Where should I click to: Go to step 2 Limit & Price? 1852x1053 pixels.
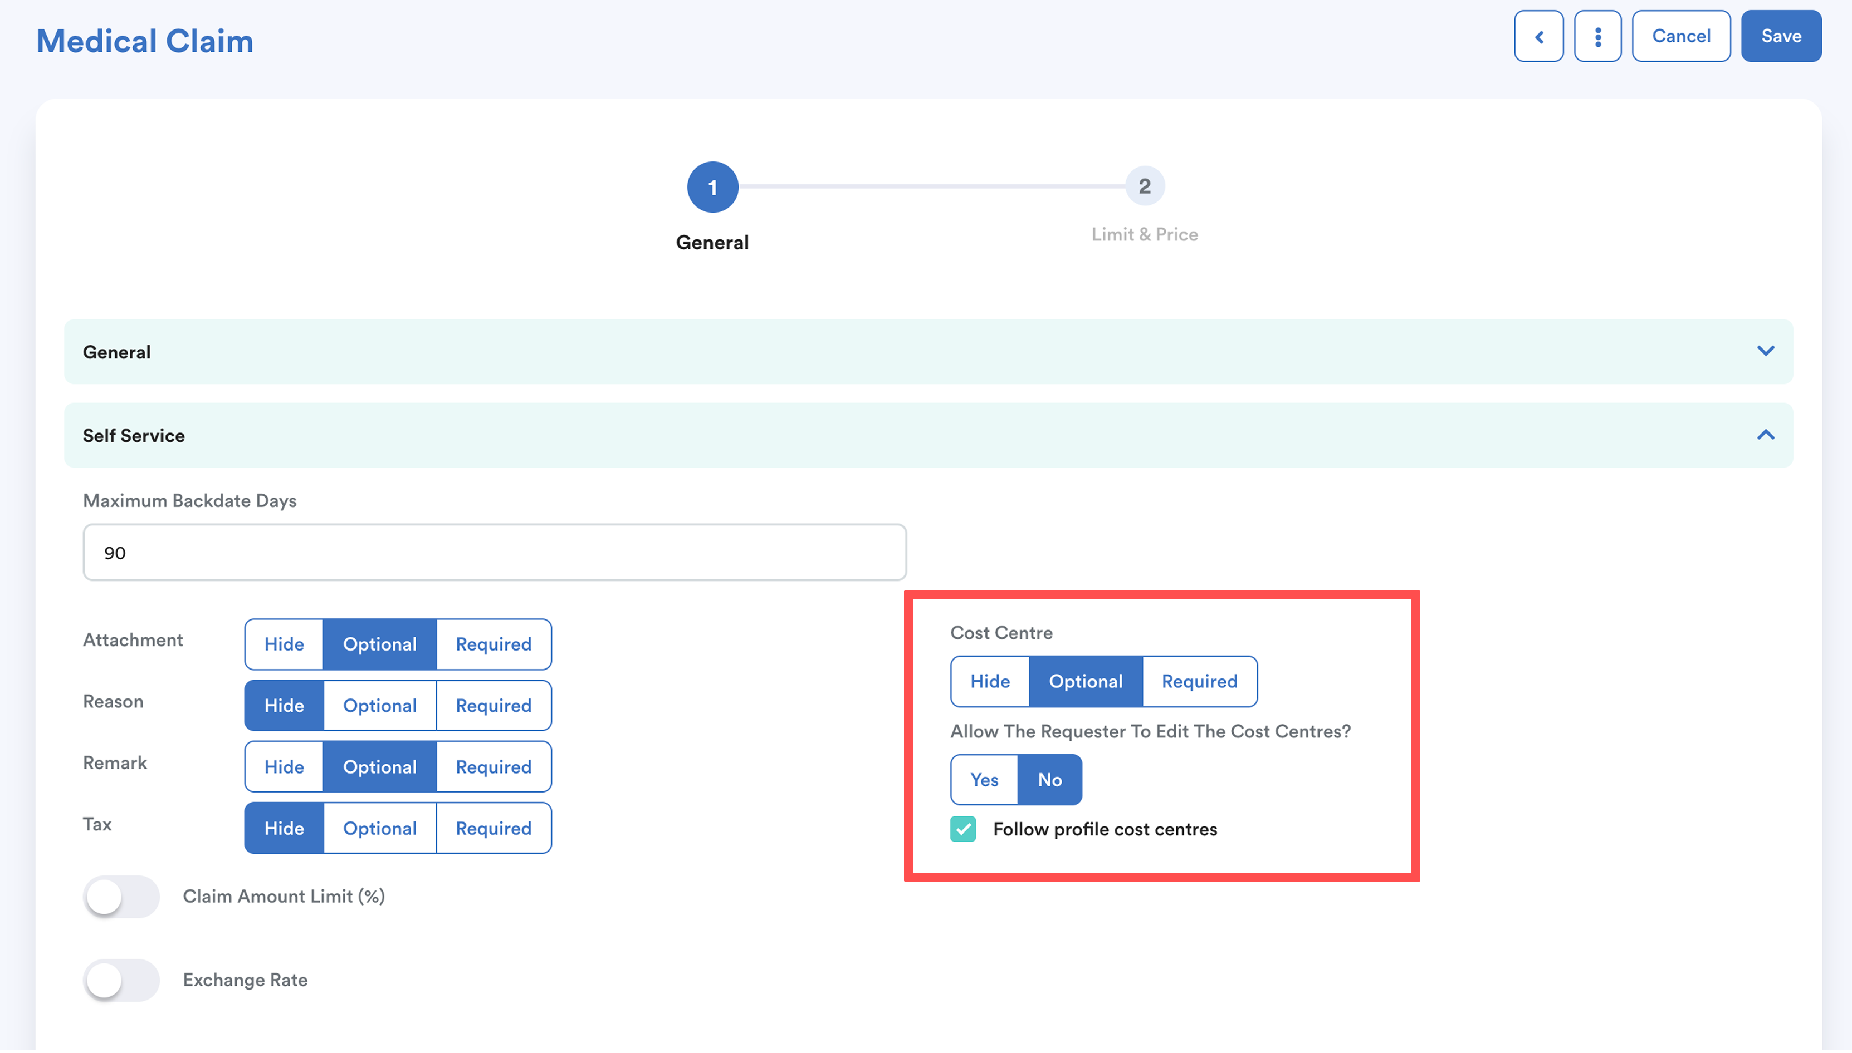tap(1144, 188)
